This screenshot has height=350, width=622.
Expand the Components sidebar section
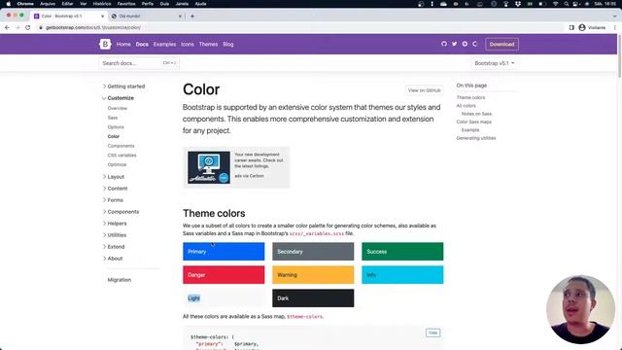(x=121, y=212)
